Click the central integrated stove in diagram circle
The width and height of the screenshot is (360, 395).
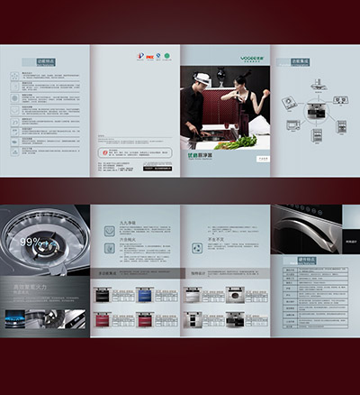[x=318, y=112]
